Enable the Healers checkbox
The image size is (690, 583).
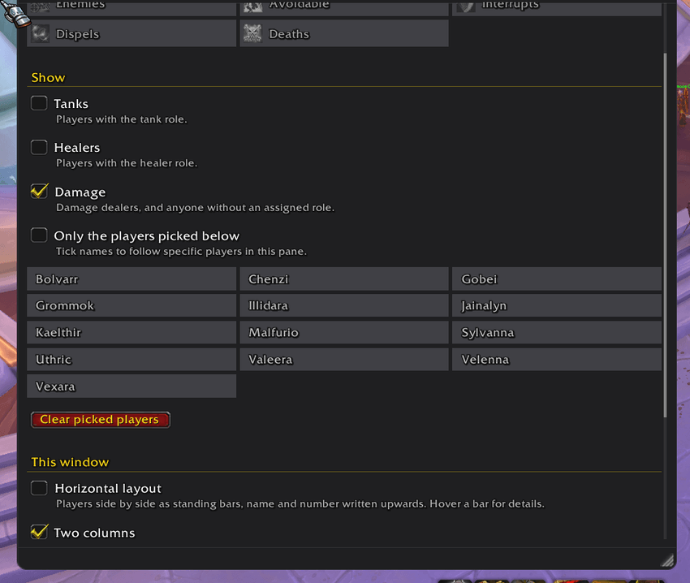pos(39,147)
